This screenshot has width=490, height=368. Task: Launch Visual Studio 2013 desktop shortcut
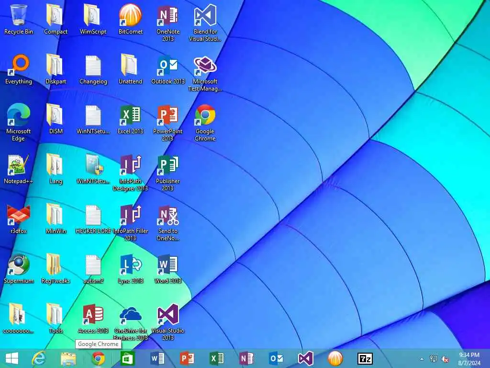coord(168,322)
